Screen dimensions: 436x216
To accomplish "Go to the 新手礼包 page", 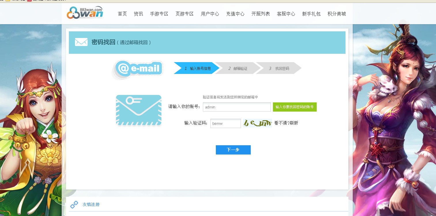I will [311, 14].
